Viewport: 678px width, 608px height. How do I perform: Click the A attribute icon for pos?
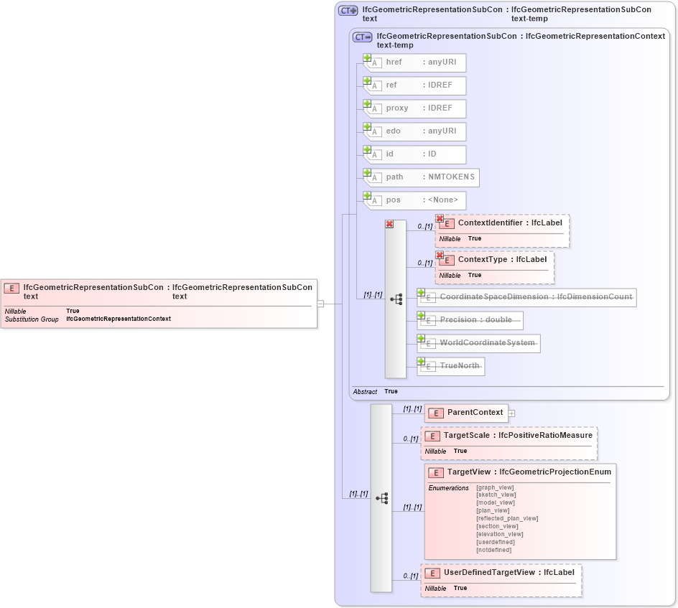click(x=373, y=200)
